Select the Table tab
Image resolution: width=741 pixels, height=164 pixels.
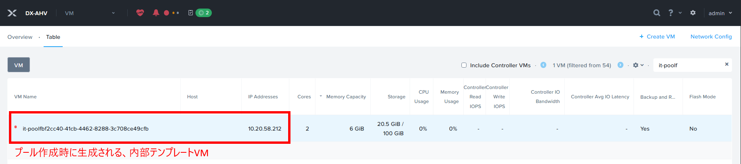tap(53, 37)
